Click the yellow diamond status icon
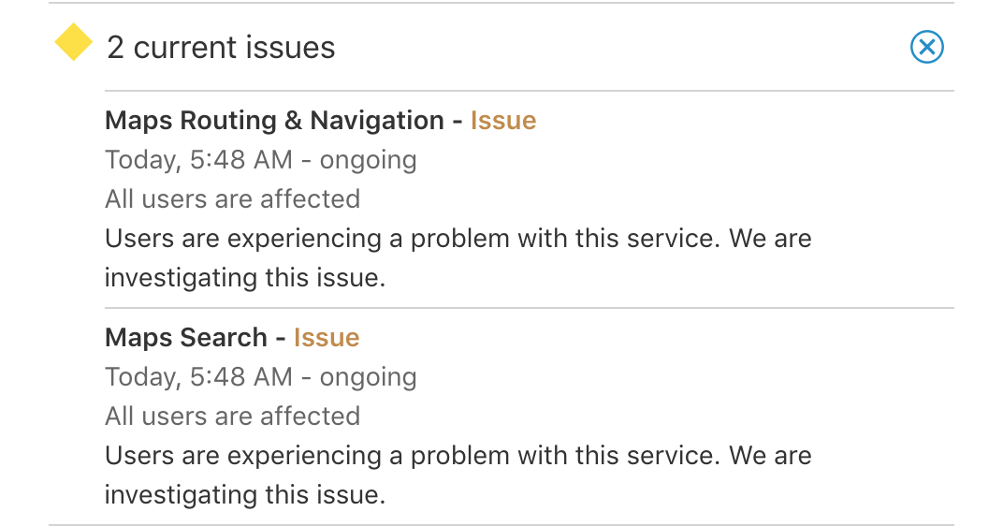The width and height of the screenshot is (1003, 526). tap(74, 42)
